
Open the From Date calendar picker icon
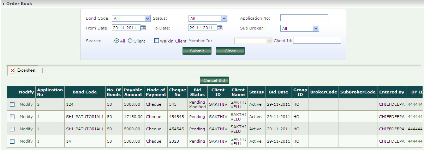click(143, 28)
